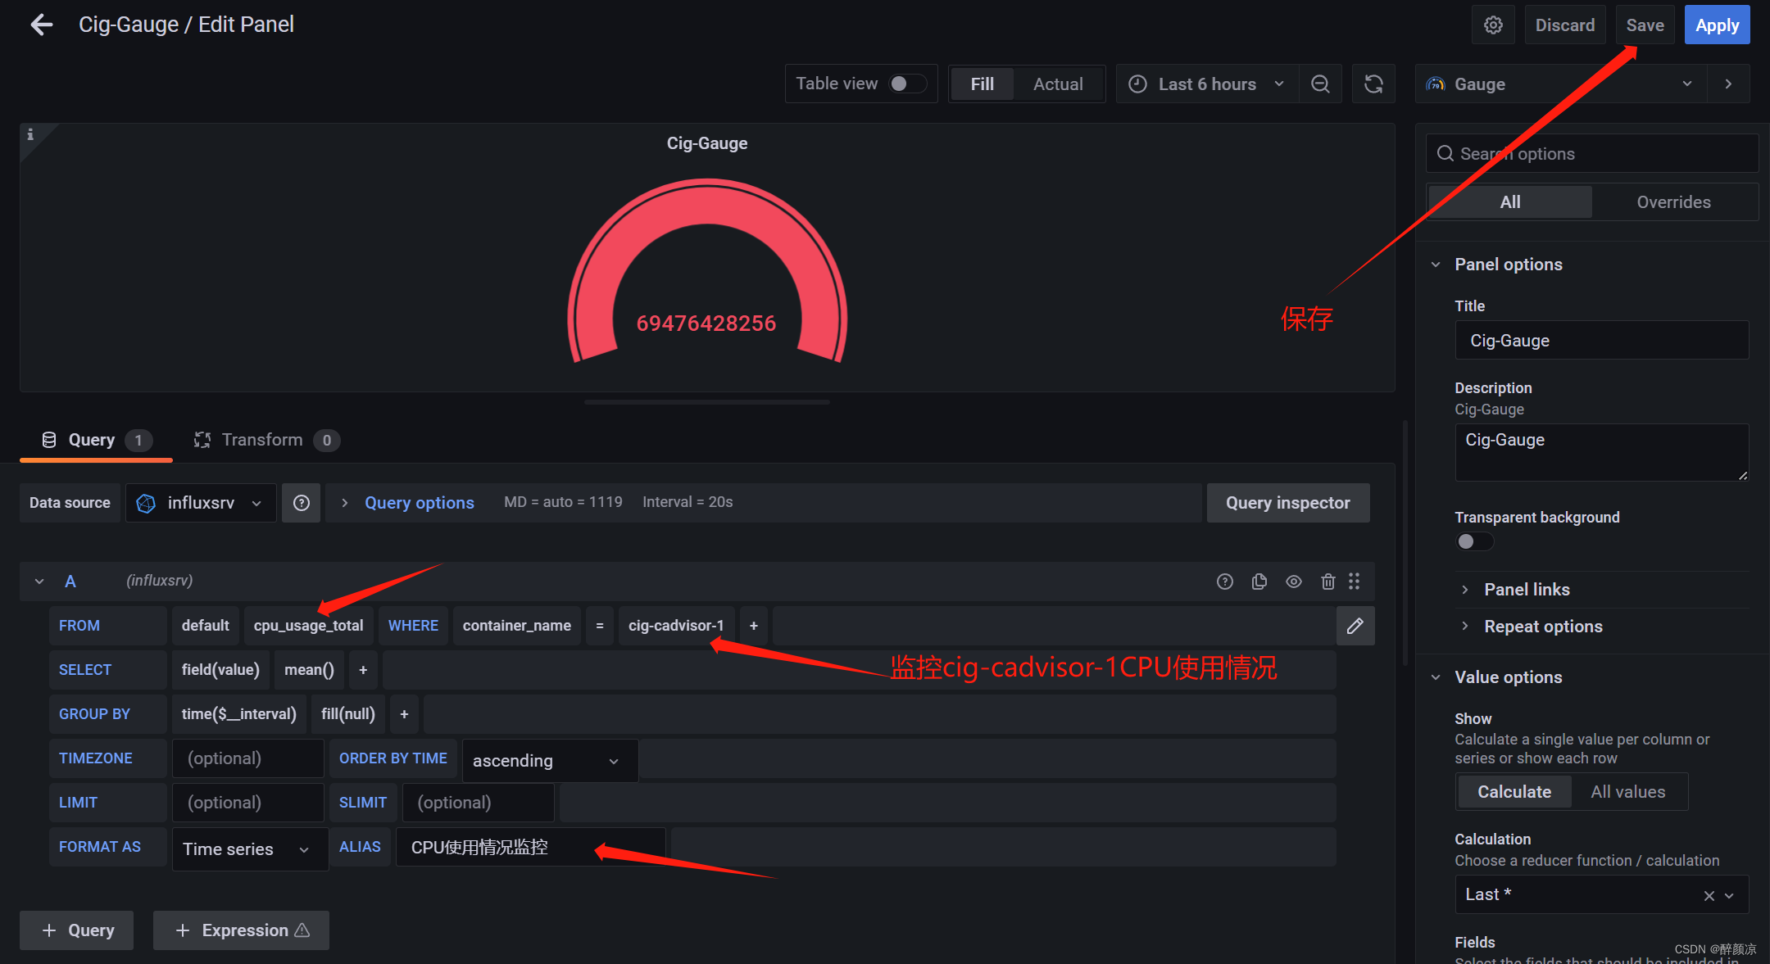The width and height of the screenshot is (1770, 964).
Task: Open the Last 6 hours dropdown
Action: click(x=1205, y=83)
